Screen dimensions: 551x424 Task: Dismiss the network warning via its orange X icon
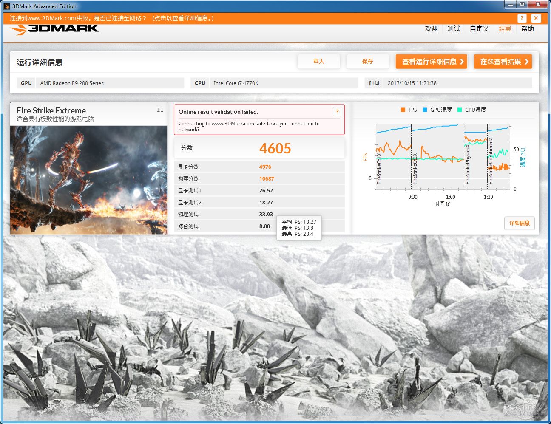click(536, 18)
